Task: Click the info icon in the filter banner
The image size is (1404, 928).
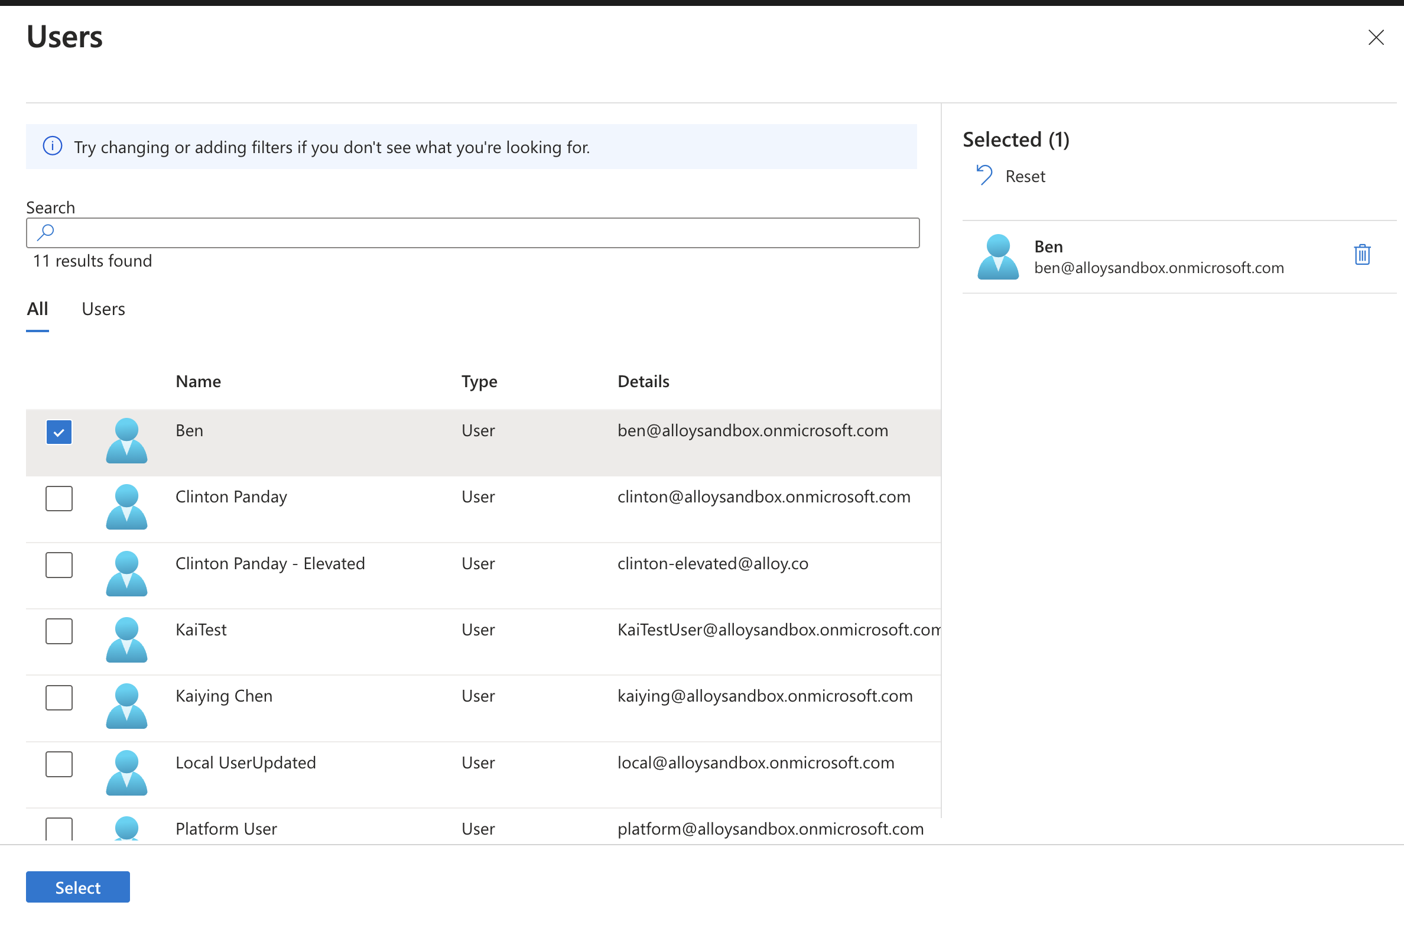Action: pos(53,146)
